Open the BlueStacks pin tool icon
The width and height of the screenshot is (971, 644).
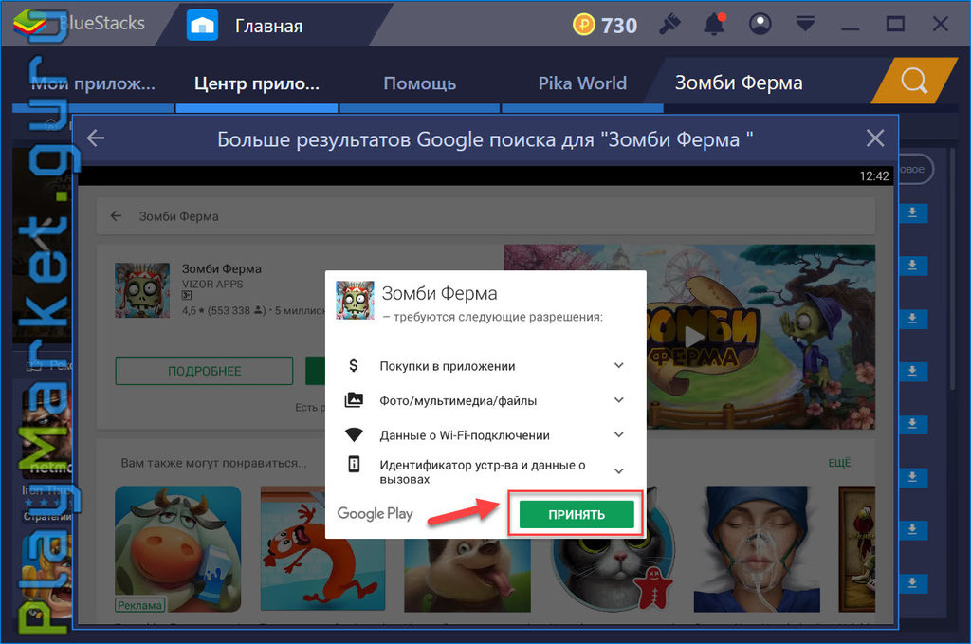point(669,25)
